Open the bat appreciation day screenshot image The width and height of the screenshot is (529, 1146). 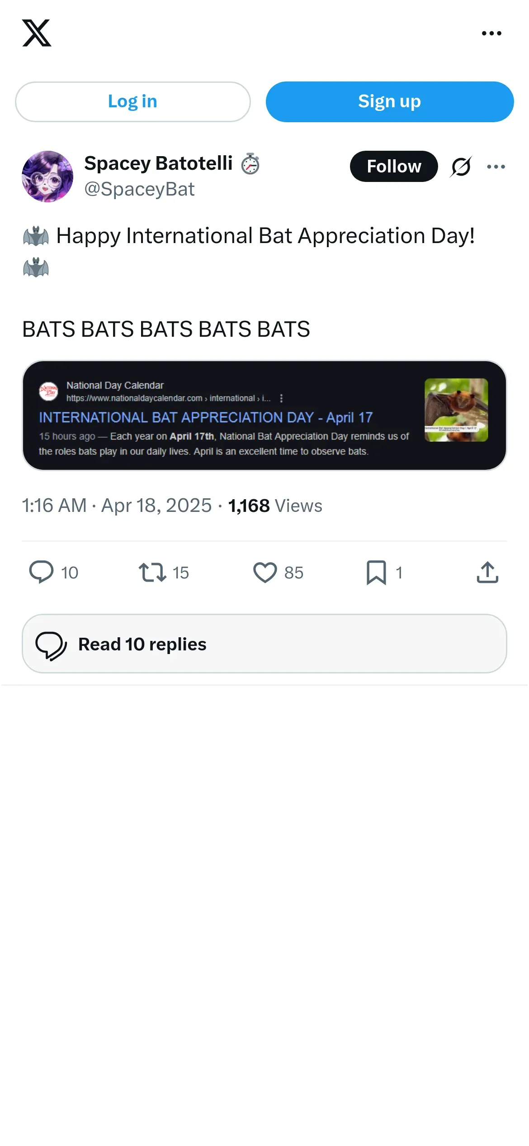(x=264, y=415)
